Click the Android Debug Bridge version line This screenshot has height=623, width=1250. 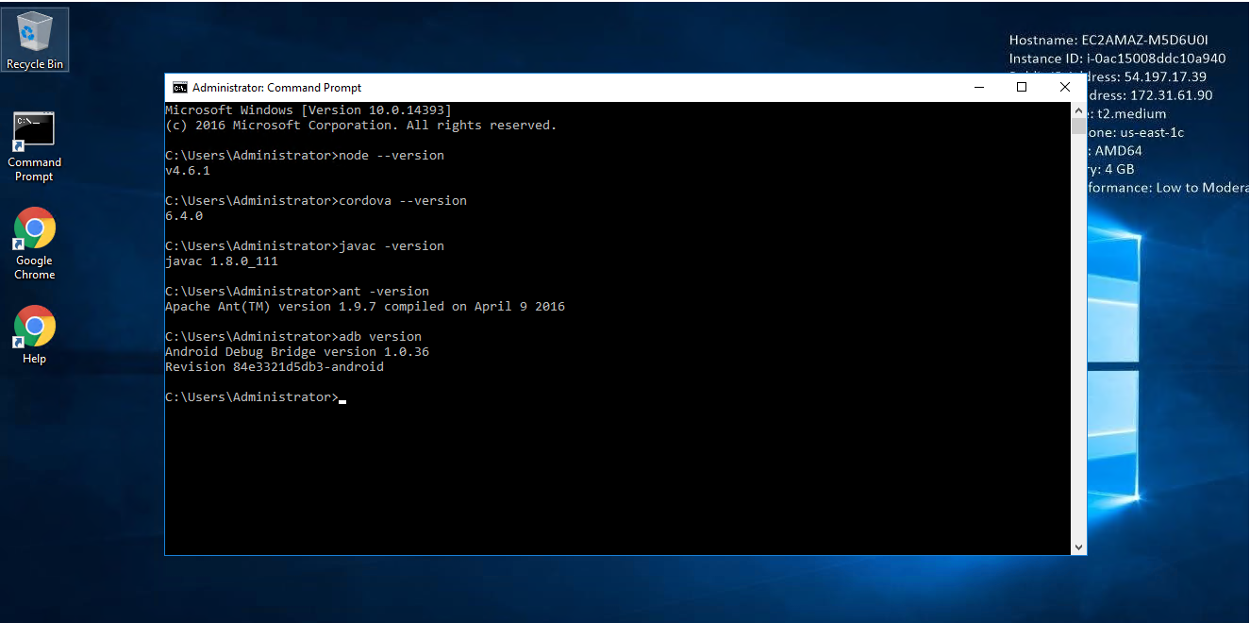297,352
